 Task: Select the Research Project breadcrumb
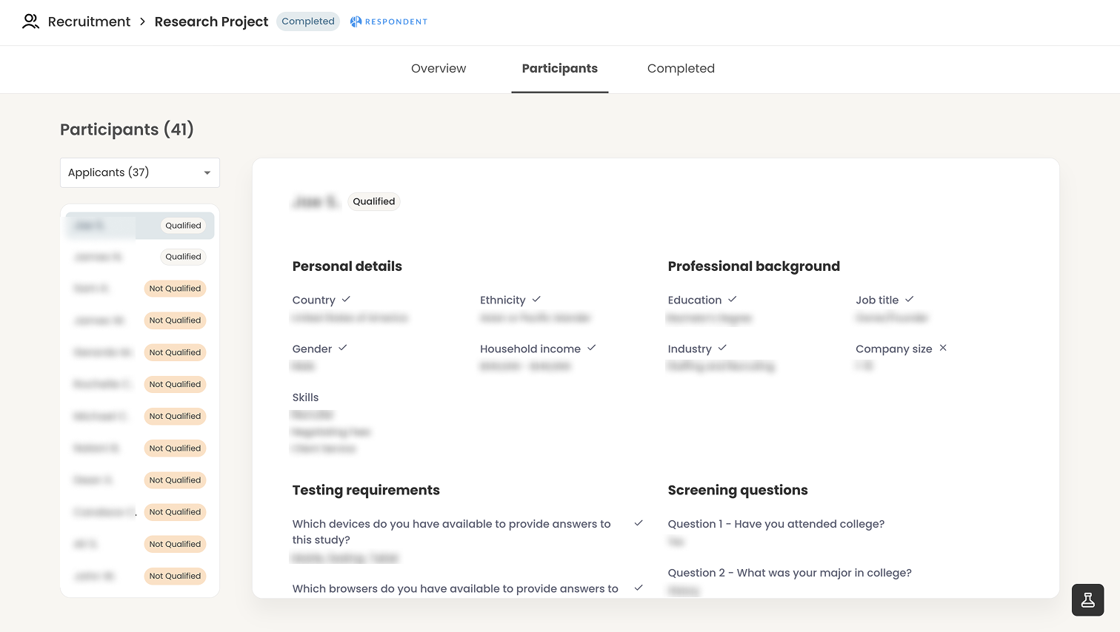[211, 21]
